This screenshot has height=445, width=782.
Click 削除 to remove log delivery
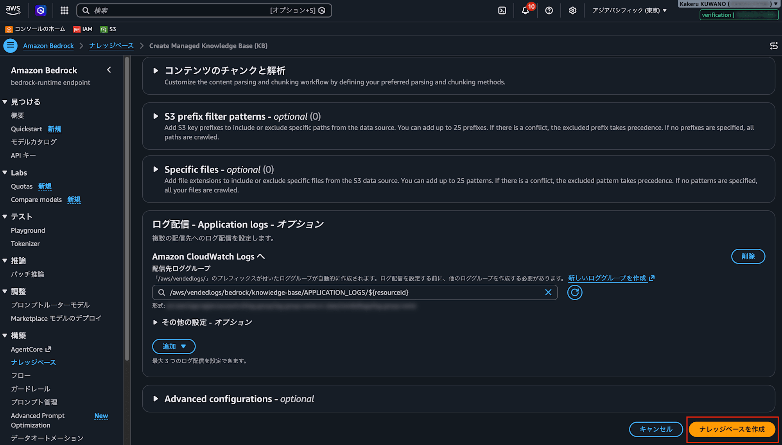pos(748,257)
